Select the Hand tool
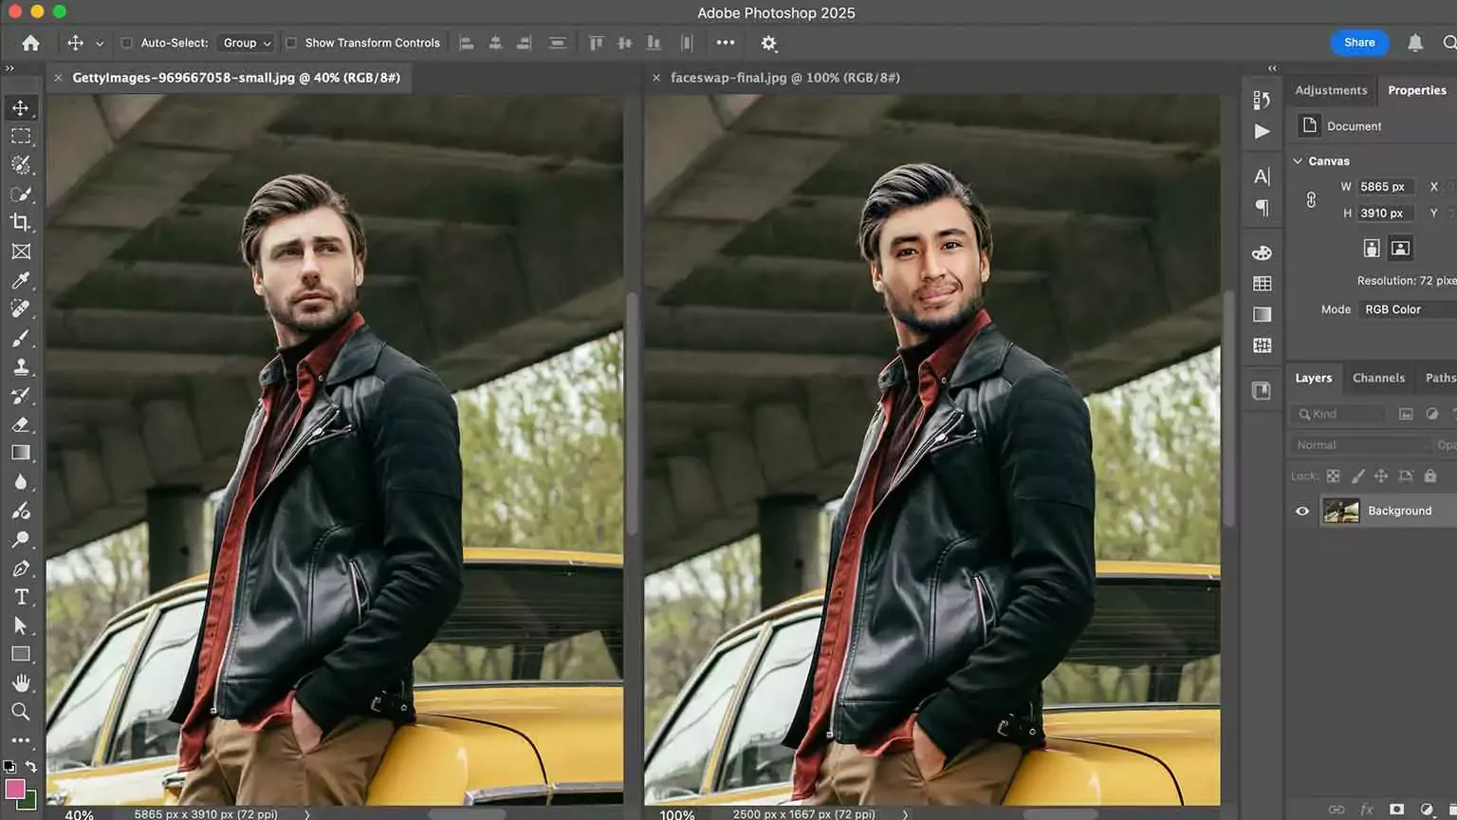The image size is (1457, 820). pos(21,683)
